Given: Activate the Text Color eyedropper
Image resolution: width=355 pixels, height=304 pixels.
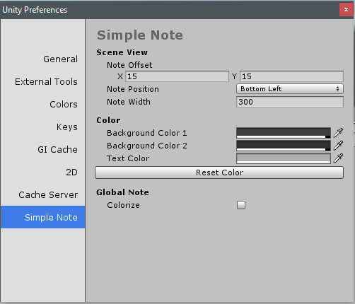Looking at the screenshot, I should pos(338,158).
